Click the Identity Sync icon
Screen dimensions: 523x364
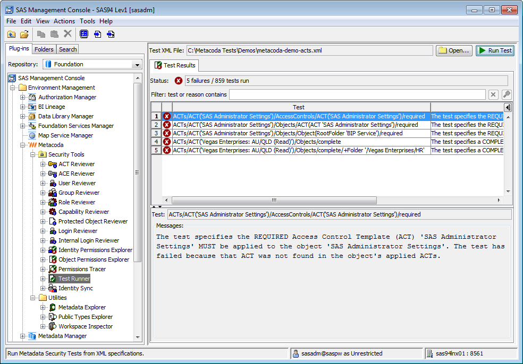click(53, 289)
